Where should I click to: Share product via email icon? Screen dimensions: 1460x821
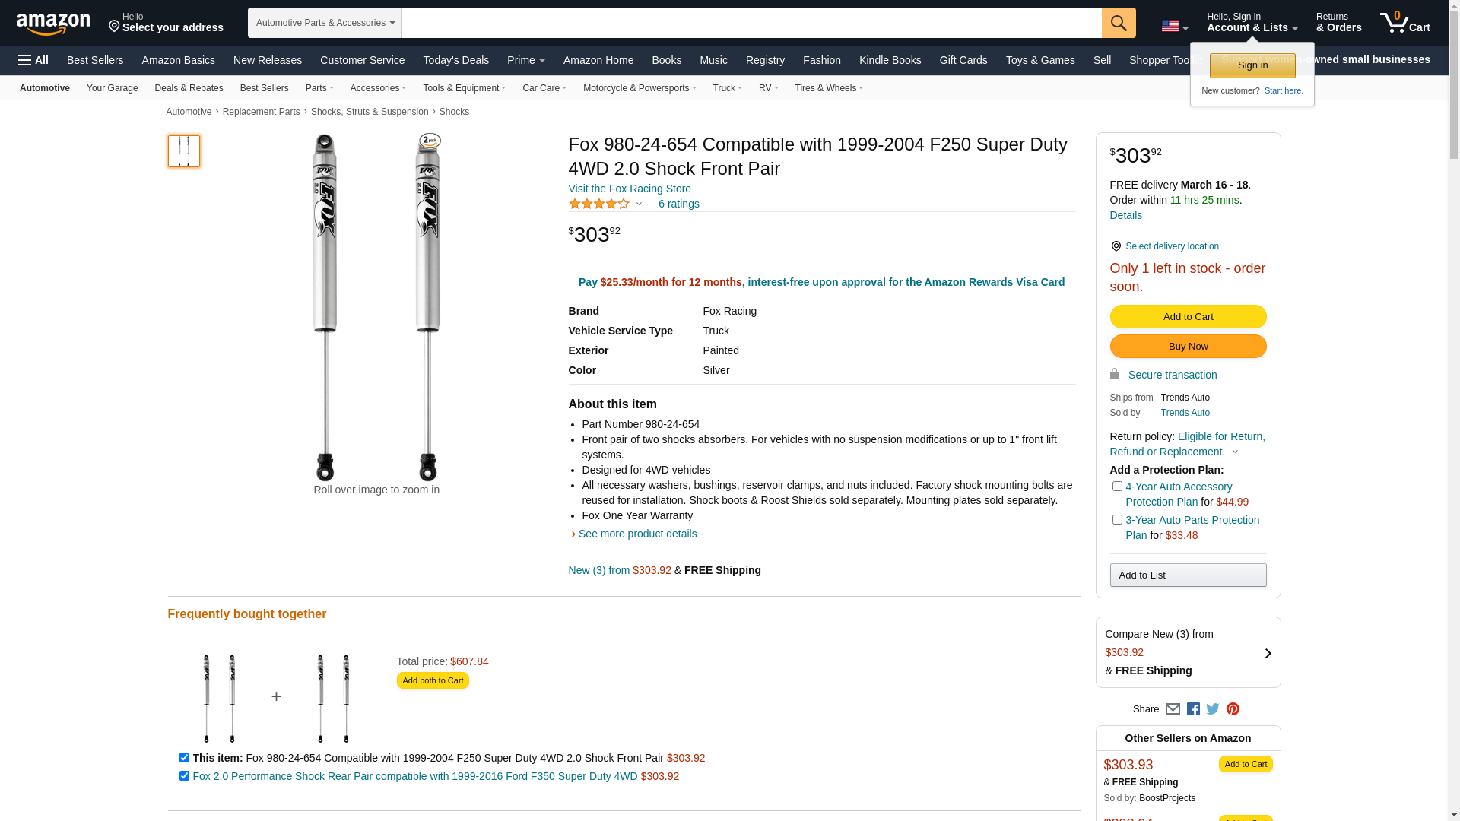tap(1173, 709)
